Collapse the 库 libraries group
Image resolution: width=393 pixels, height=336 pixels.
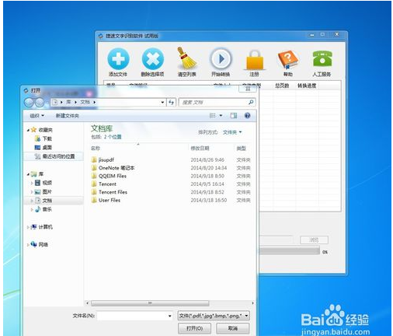point(28,174)
